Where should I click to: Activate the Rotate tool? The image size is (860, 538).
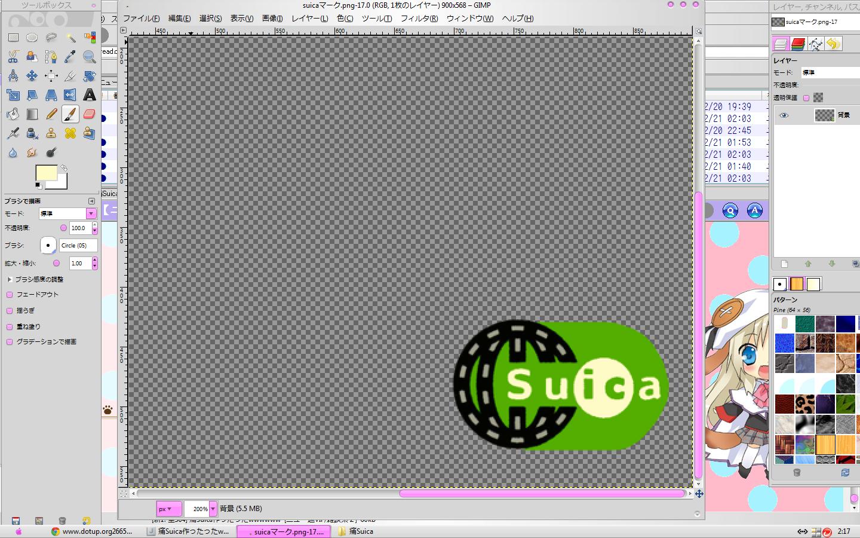pos(90,76)
